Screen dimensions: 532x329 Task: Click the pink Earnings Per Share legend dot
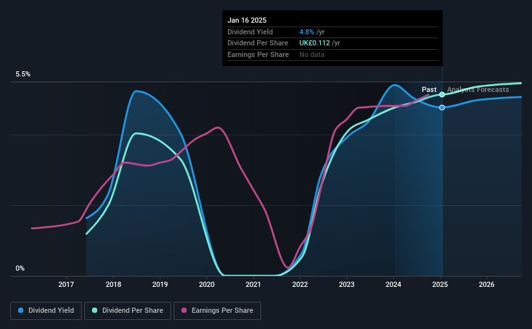click(184, 310)
